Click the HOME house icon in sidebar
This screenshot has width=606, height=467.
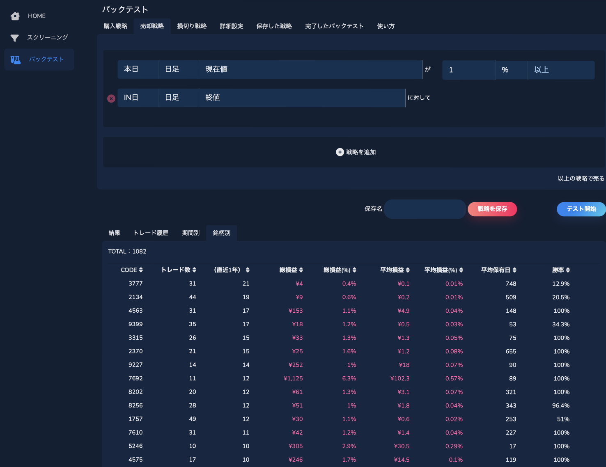(15, 16)
